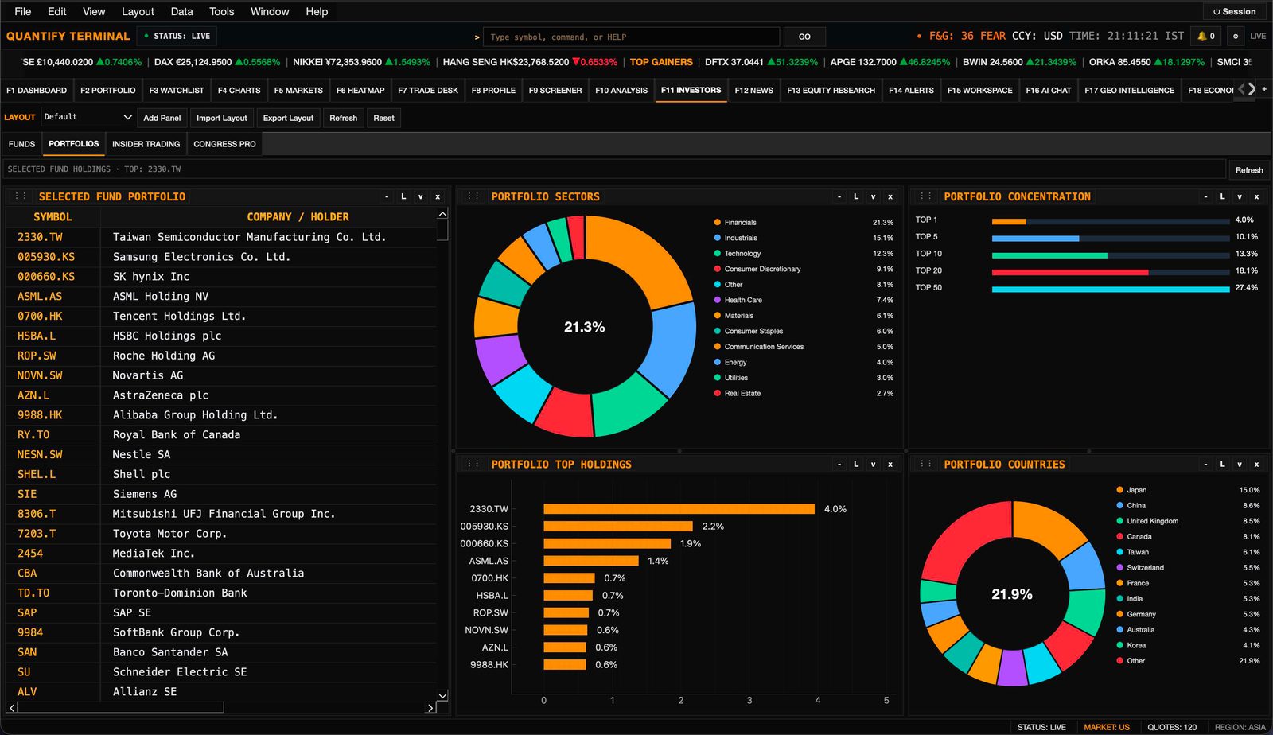The image size is (1273, 735).
Task: Open the F16 AI CHAT tab
Action: point(1048,90)
